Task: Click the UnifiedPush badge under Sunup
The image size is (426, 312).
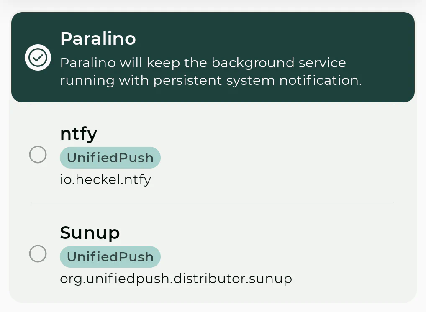Action: click(x=110, y=257)
